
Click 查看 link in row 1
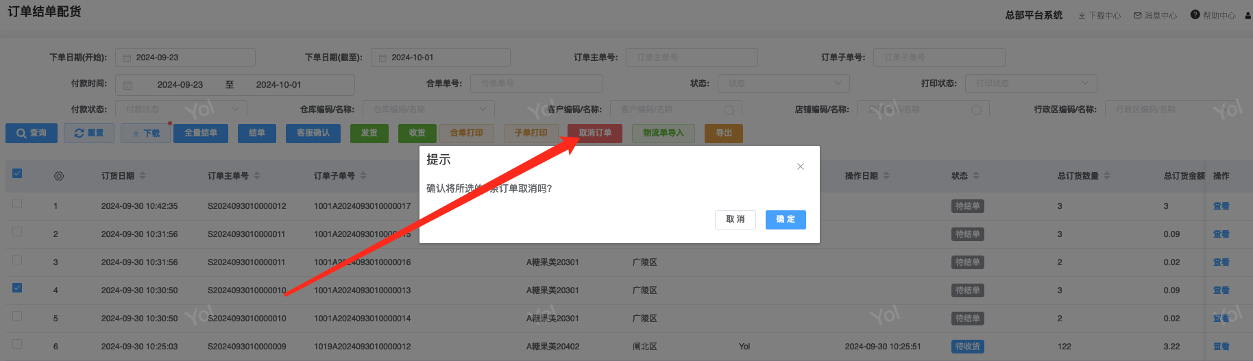tap(1221, 206)
